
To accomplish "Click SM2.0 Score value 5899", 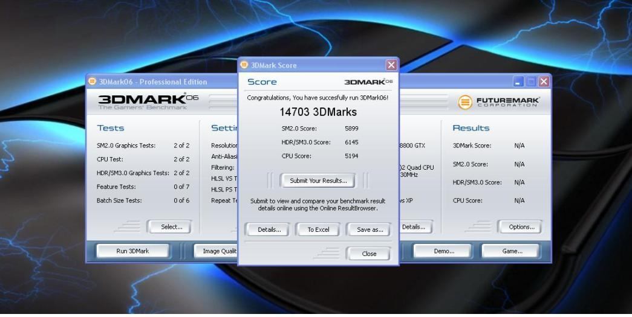I will tap(351, 129).
